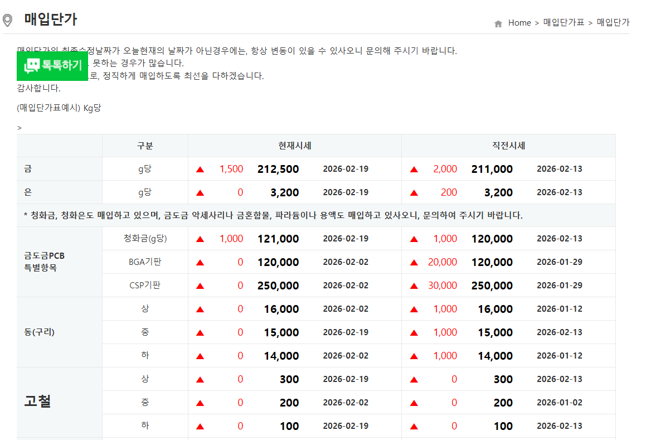The width and height of the screenshot is (651, 440).
Task: Click the 2026-01-02 date in 고철 중 row
Action: pos(559,403)
